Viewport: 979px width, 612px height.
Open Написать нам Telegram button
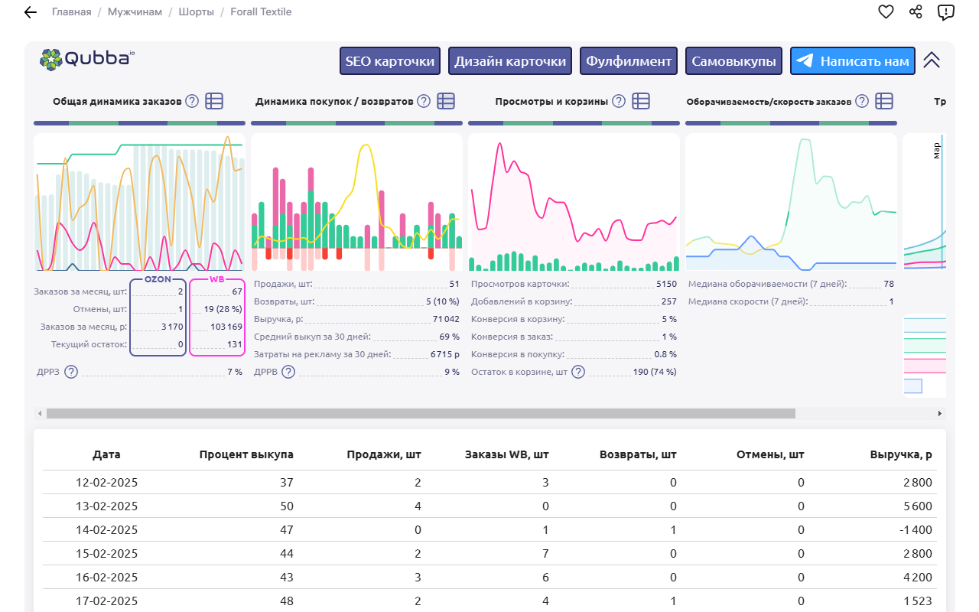click(853, 61)
